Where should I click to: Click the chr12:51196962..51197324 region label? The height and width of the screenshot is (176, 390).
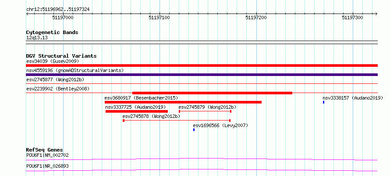(58, 10)
